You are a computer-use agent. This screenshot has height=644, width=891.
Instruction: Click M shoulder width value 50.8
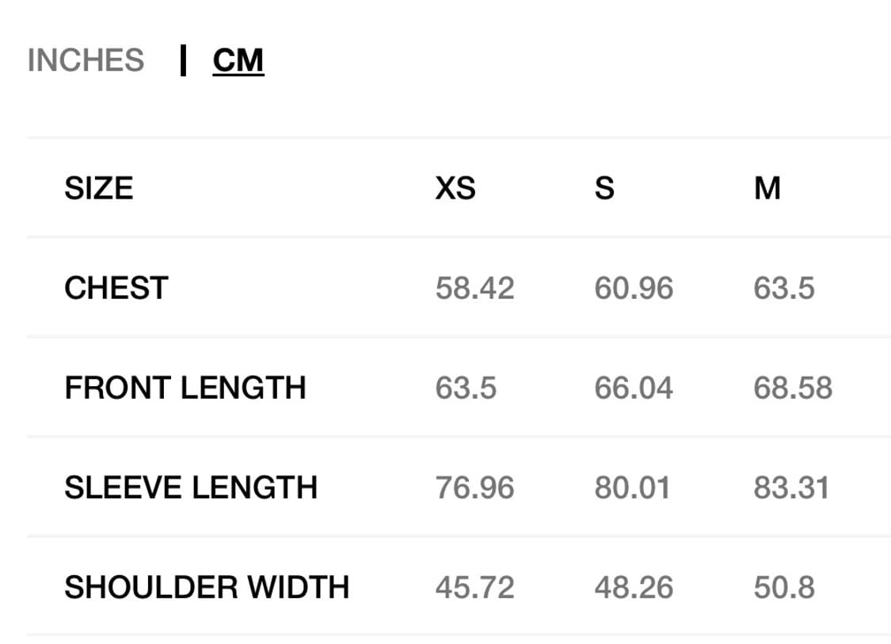coord(784,587)
